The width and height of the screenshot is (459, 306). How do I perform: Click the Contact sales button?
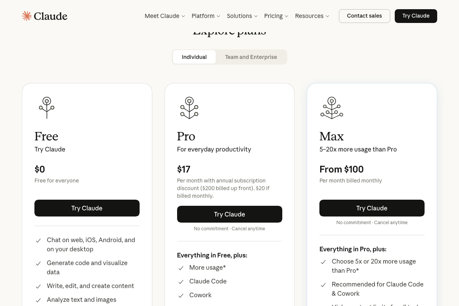click(x=364, y=16)
